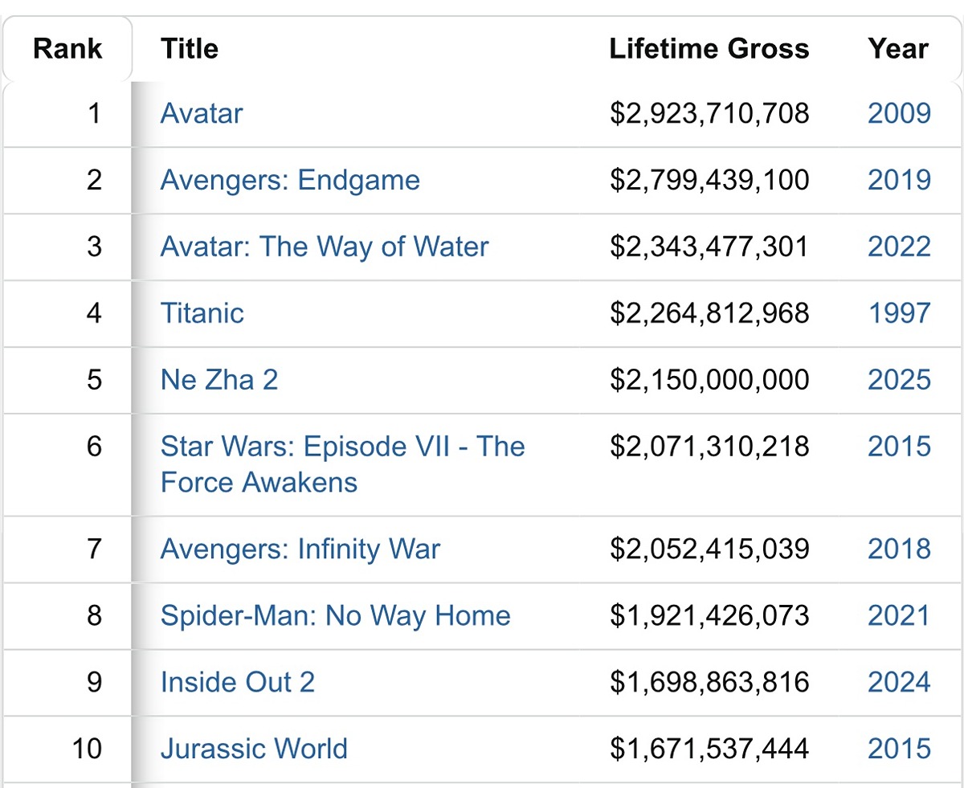Viewport: 964px width, 788px height.
Task: Open the 2022 year link
Action: click(x=899, y=247)
